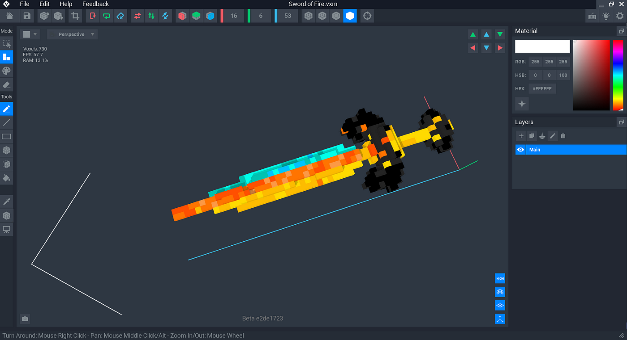
Task: Select the third cube shading mode
Action: click(x=336, y=16)
